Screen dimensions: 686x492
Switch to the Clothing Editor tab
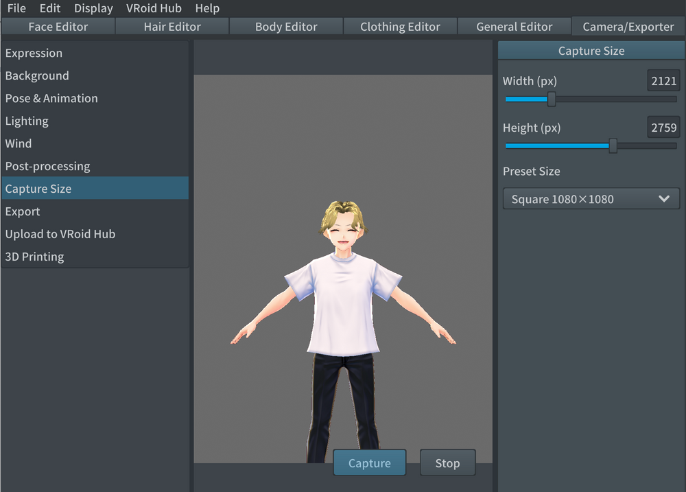pos(400,27)
